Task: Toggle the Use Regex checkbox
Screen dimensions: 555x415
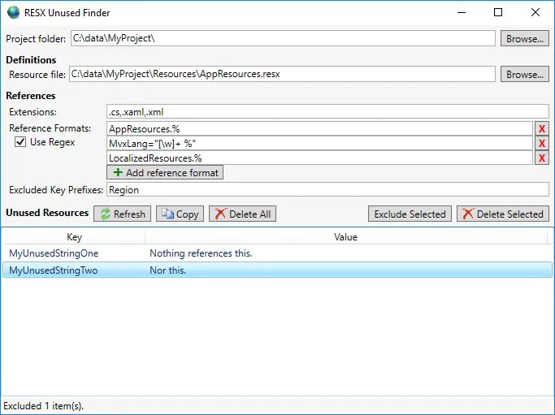Action: (x=20, y=142)
